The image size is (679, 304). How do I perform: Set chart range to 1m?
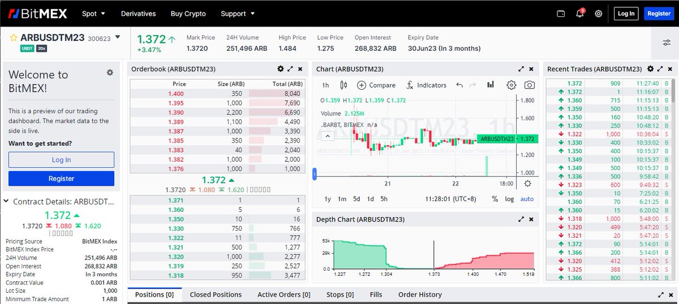pos(342,199)
